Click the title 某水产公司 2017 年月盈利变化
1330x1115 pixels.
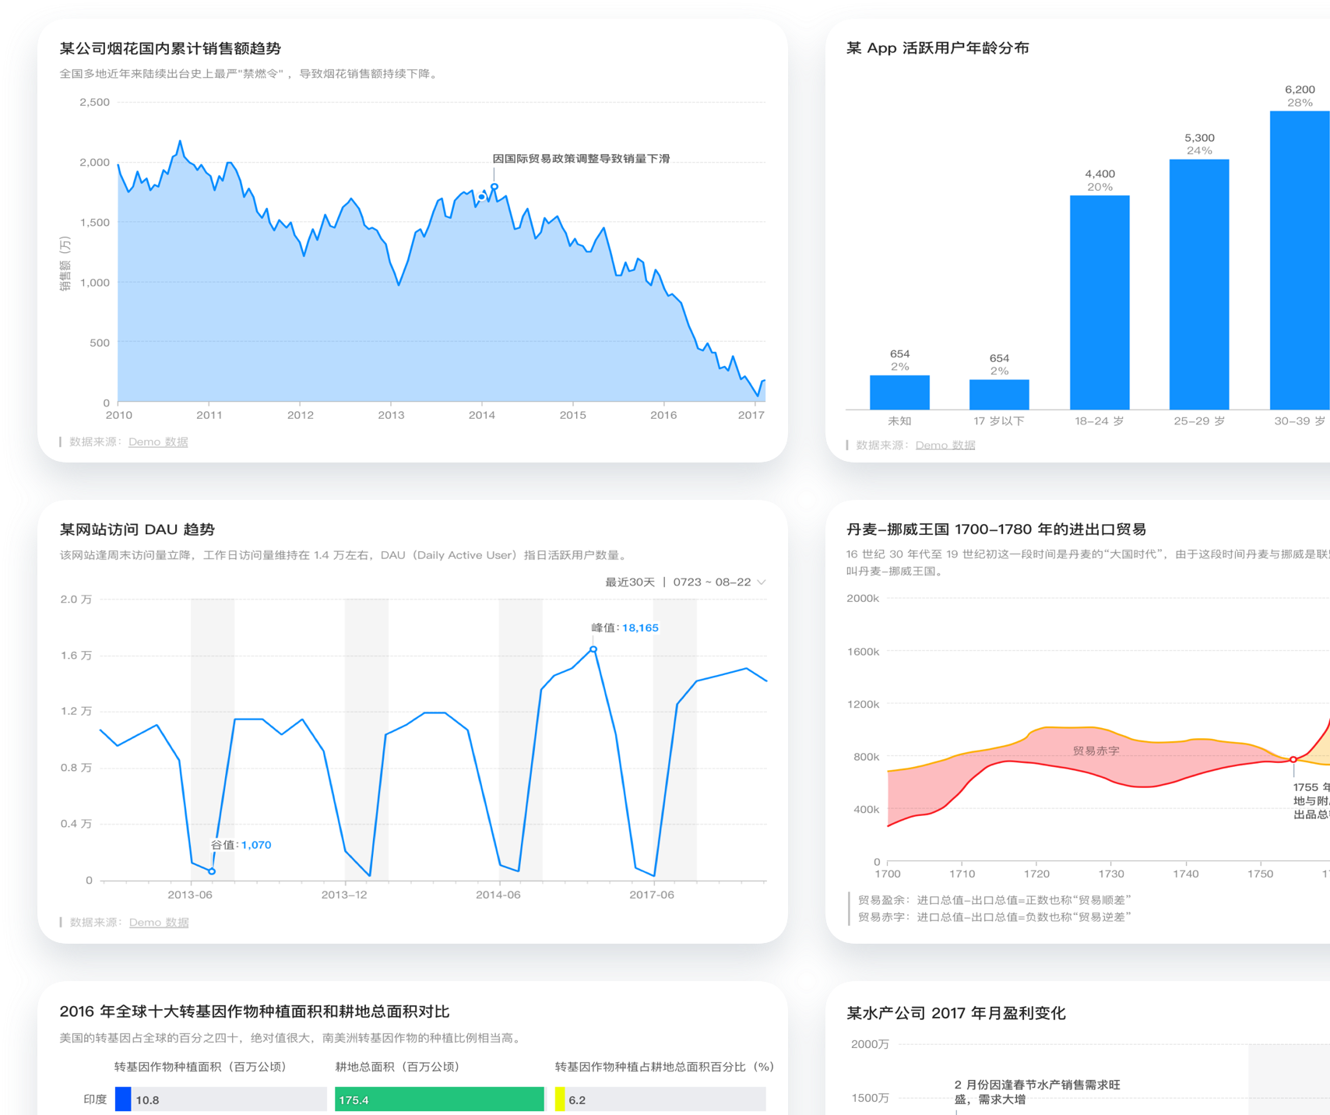point(956,1013)
